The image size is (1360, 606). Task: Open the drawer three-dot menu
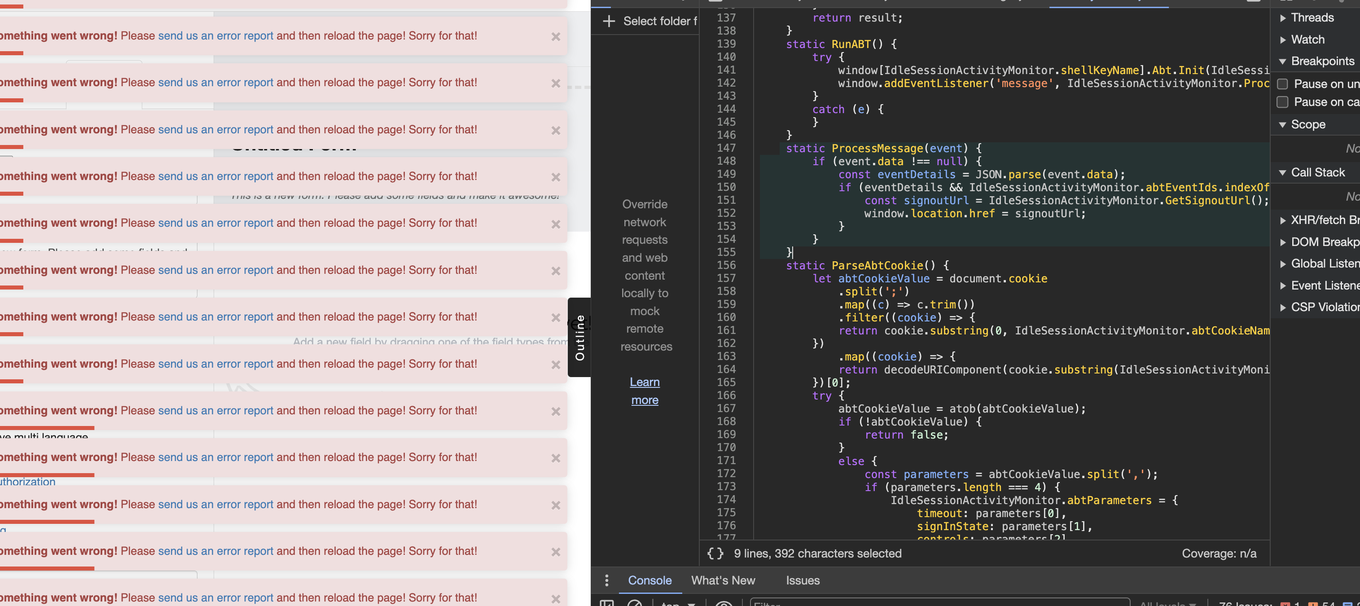tap(607, 580)
